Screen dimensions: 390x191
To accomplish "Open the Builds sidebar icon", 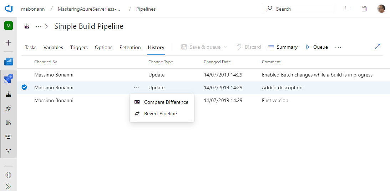I will [x=9, y=94].
